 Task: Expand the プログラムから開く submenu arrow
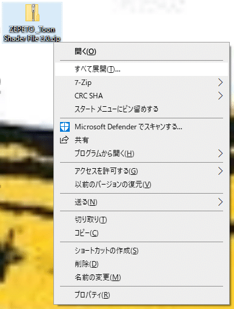(x=221, y=154)
